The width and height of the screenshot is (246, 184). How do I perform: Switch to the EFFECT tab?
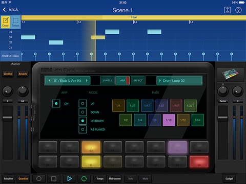tap(138, 80)
